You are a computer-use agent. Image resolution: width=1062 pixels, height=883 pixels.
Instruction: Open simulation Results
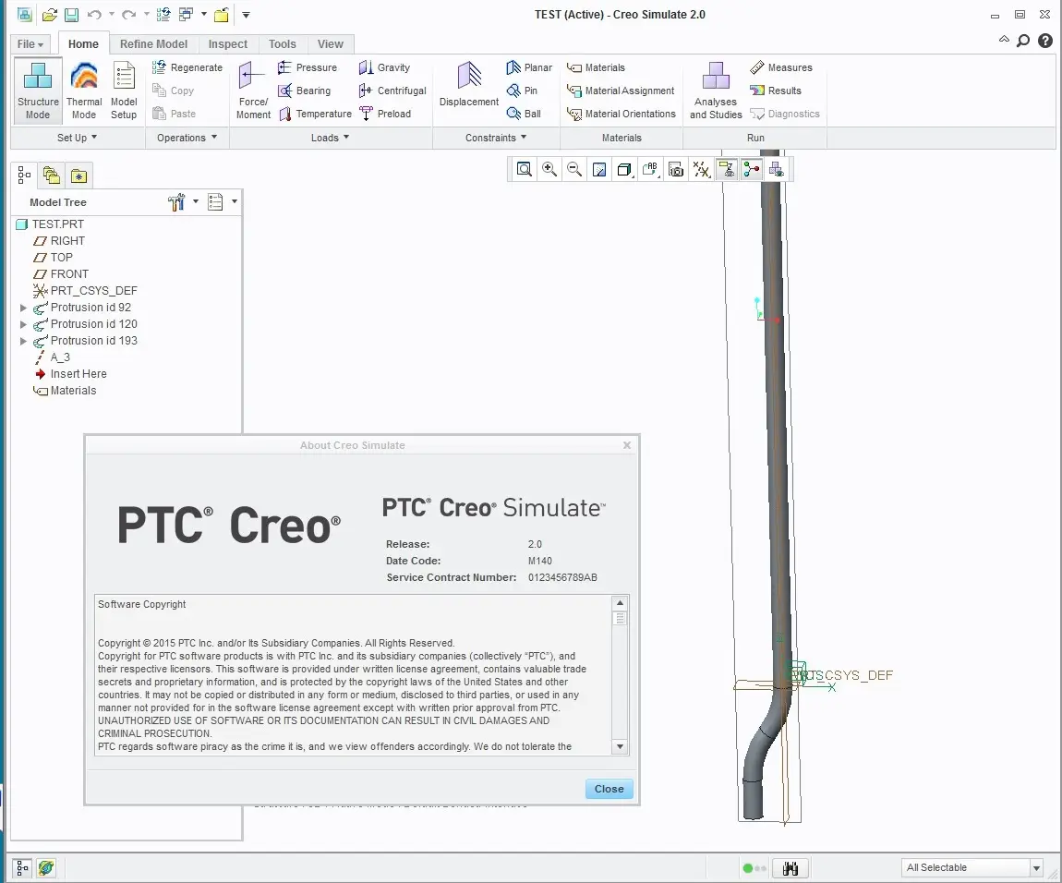pos(776,91)
